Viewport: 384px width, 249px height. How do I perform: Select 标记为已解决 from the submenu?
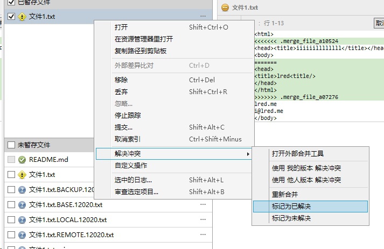291,207
